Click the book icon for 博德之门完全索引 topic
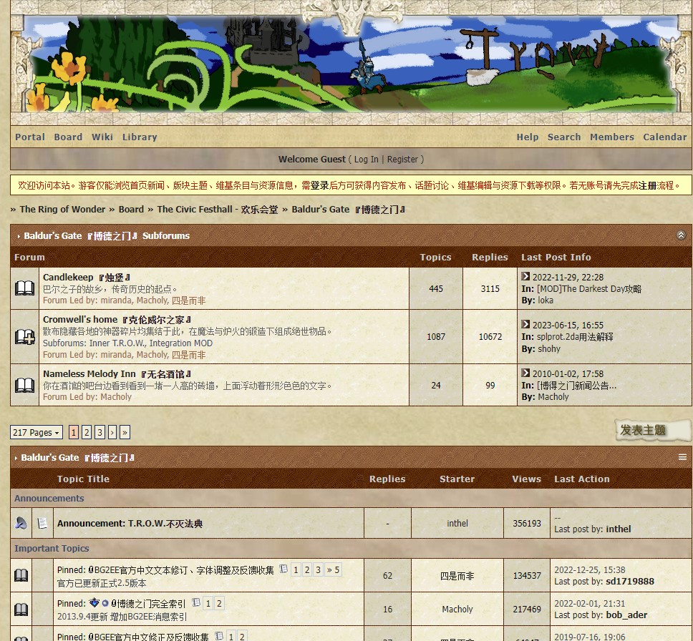The width and height of the screenshot is (693, 641). click(x=21, y=610)
